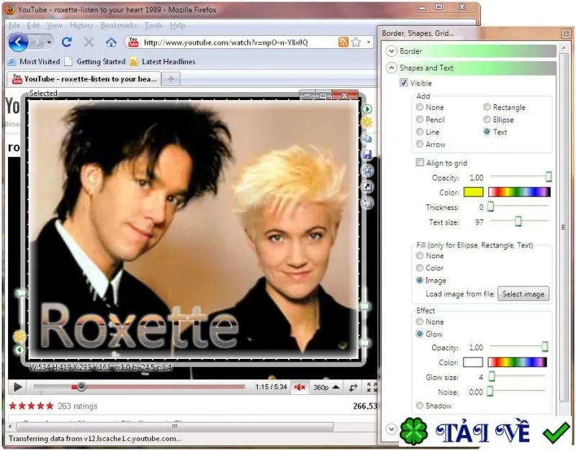Click the yellow text color swatch
This screenshot has height=451, width=576.
tap(473, 192)
